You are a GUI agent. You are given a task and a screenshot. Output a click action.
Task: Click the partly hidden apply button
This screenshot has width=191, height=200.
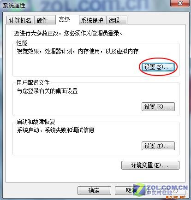tap(177, 191)
